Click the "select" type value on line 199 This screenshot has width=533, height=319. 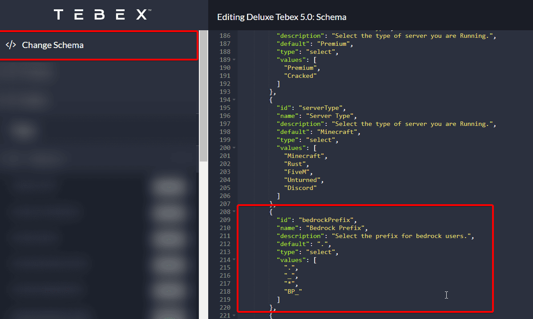point(320,140)
